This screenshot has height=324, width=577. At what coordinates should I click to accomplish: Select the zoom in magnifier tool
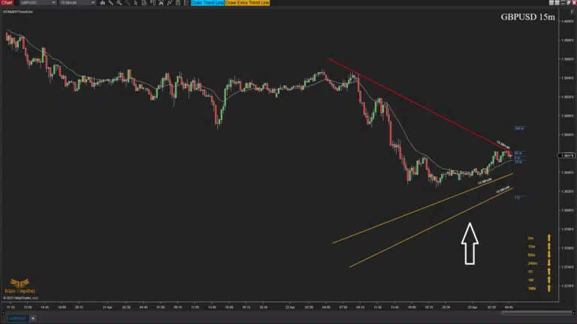119,2
